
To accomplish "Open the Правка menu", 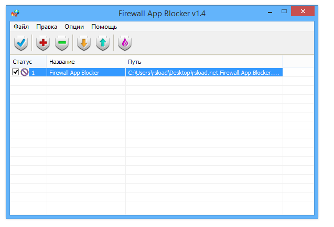I will [47, 27].
